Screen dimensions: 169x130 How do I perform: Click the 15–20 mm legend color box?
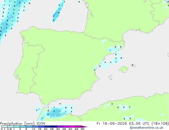click(x=41, y=127)
